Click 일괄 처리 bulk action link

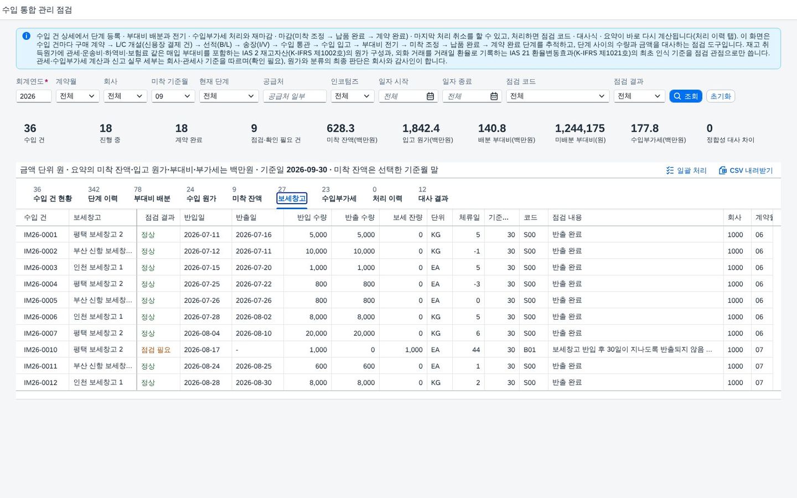tap(686, 170)
